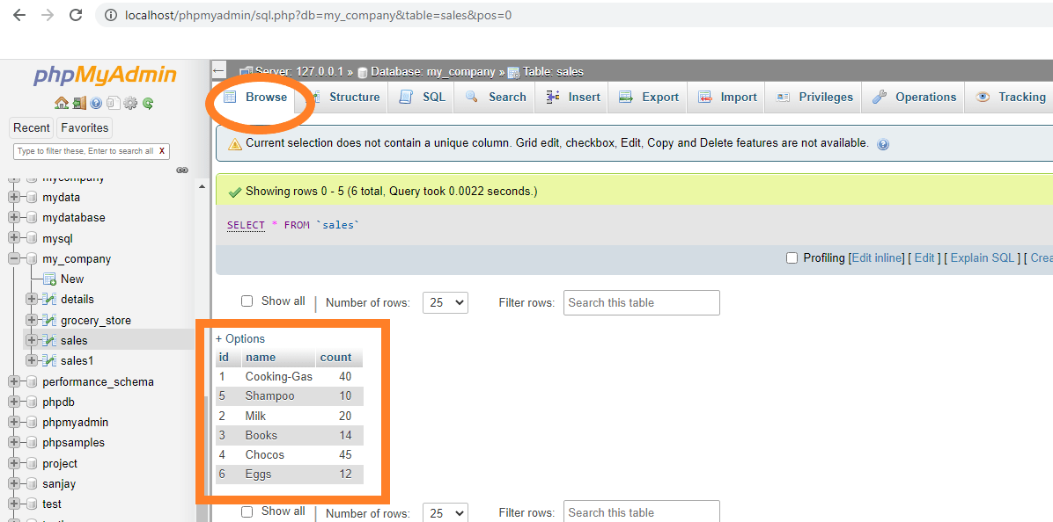This screenshot has width=1053, height=522.
Task: Open the Export tab icon
Action: point(628,97)
